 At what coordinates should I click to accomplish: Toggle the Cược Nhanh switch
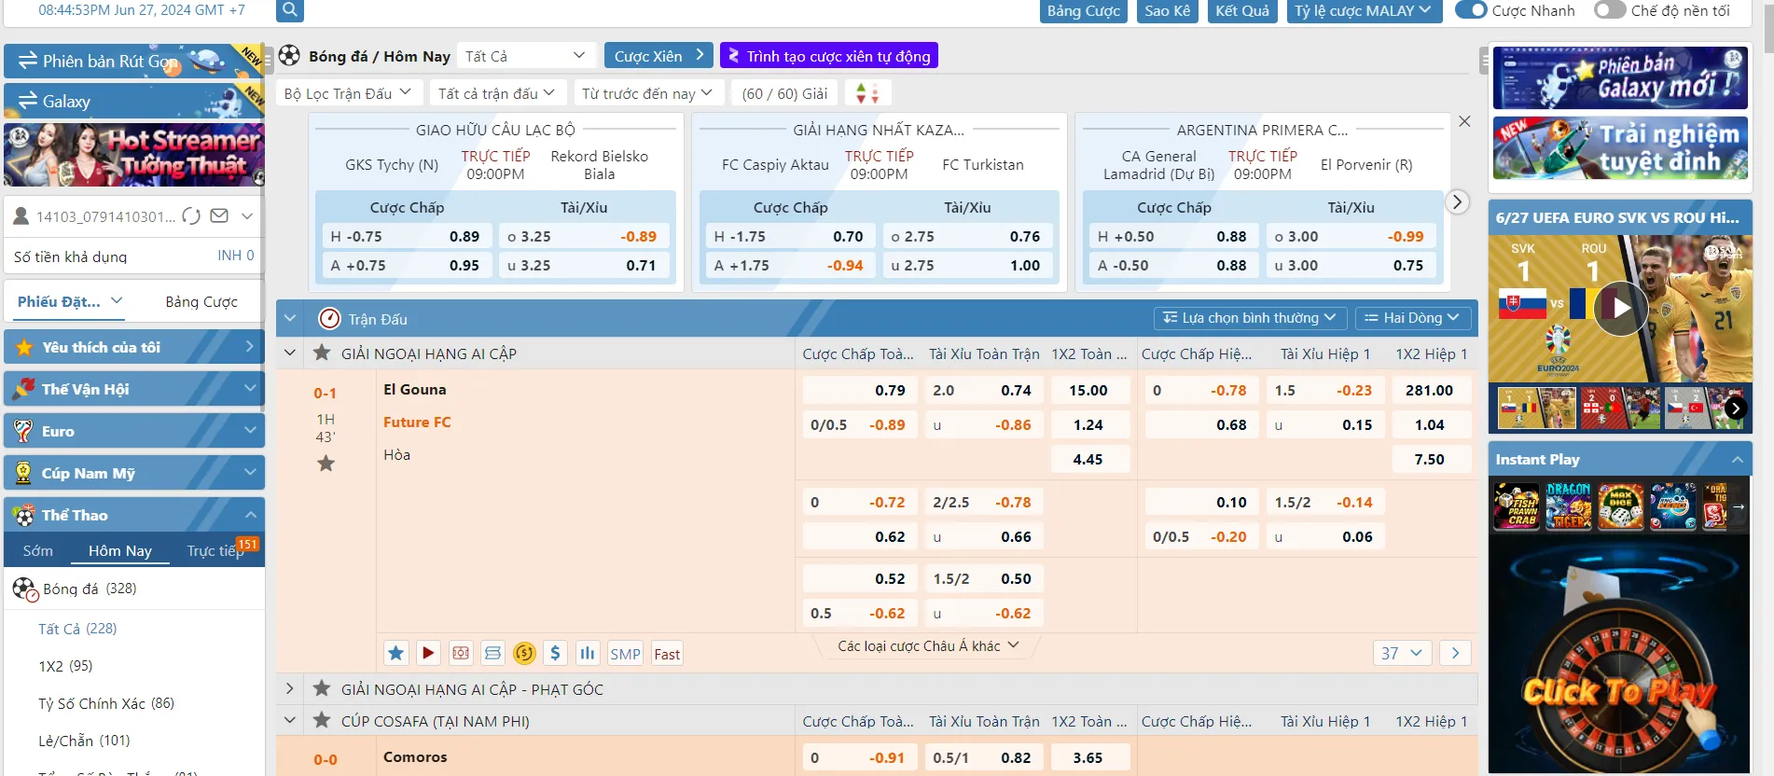pyautogui.click(x=1471, y=10)
